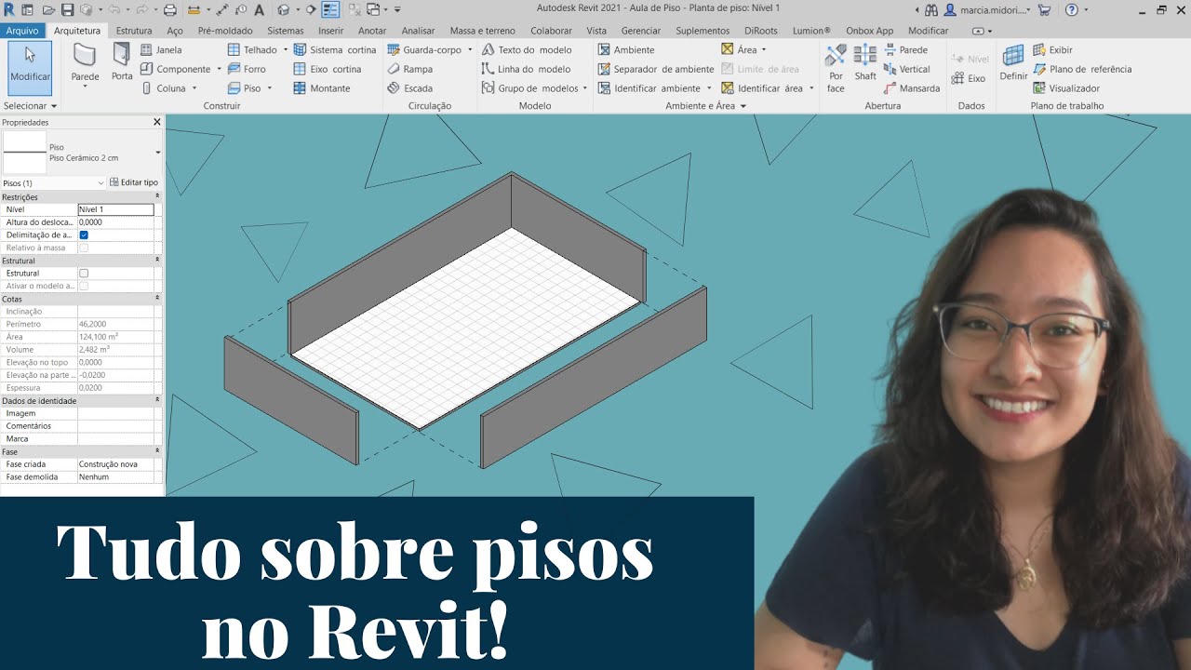The image size is (1191, 670).
Task: Click the Save icon in quick access toolbar
Action: click(x=68, y=9)
